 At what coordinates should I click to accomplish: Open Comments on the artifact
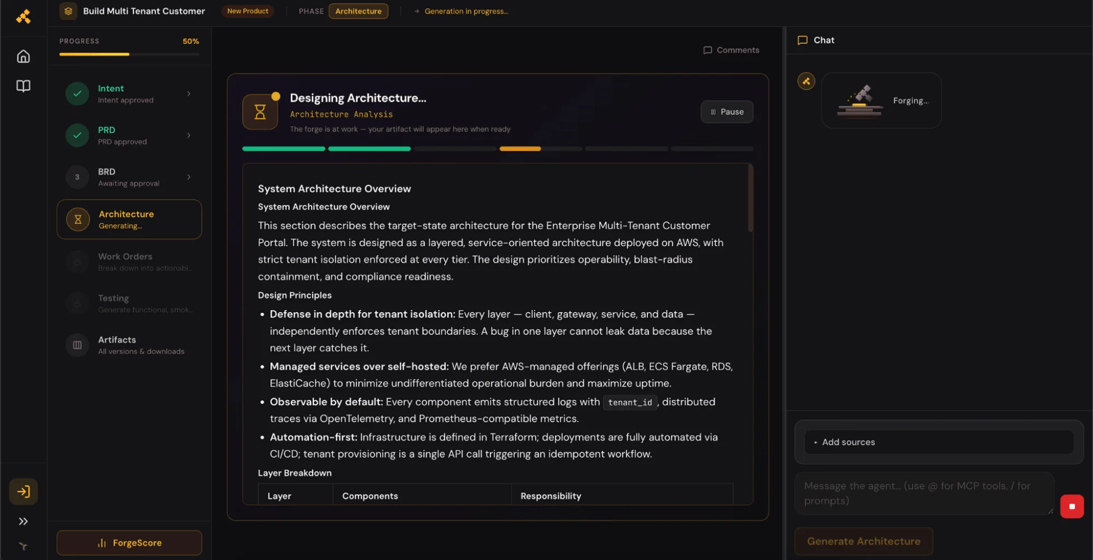[731, 50]
